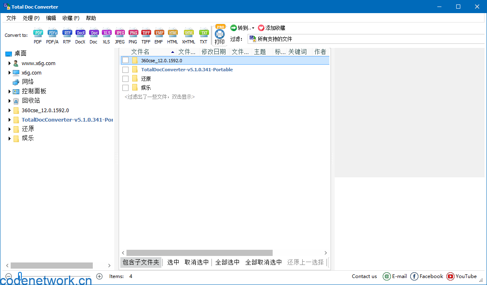The height and width of the screenshot is (285, 487).
Task: Open the 收藏 menu
Action: (x=70, y=18)
